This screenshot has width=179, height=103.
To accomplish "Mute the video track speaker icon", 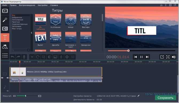I will [x=7, y=78].
